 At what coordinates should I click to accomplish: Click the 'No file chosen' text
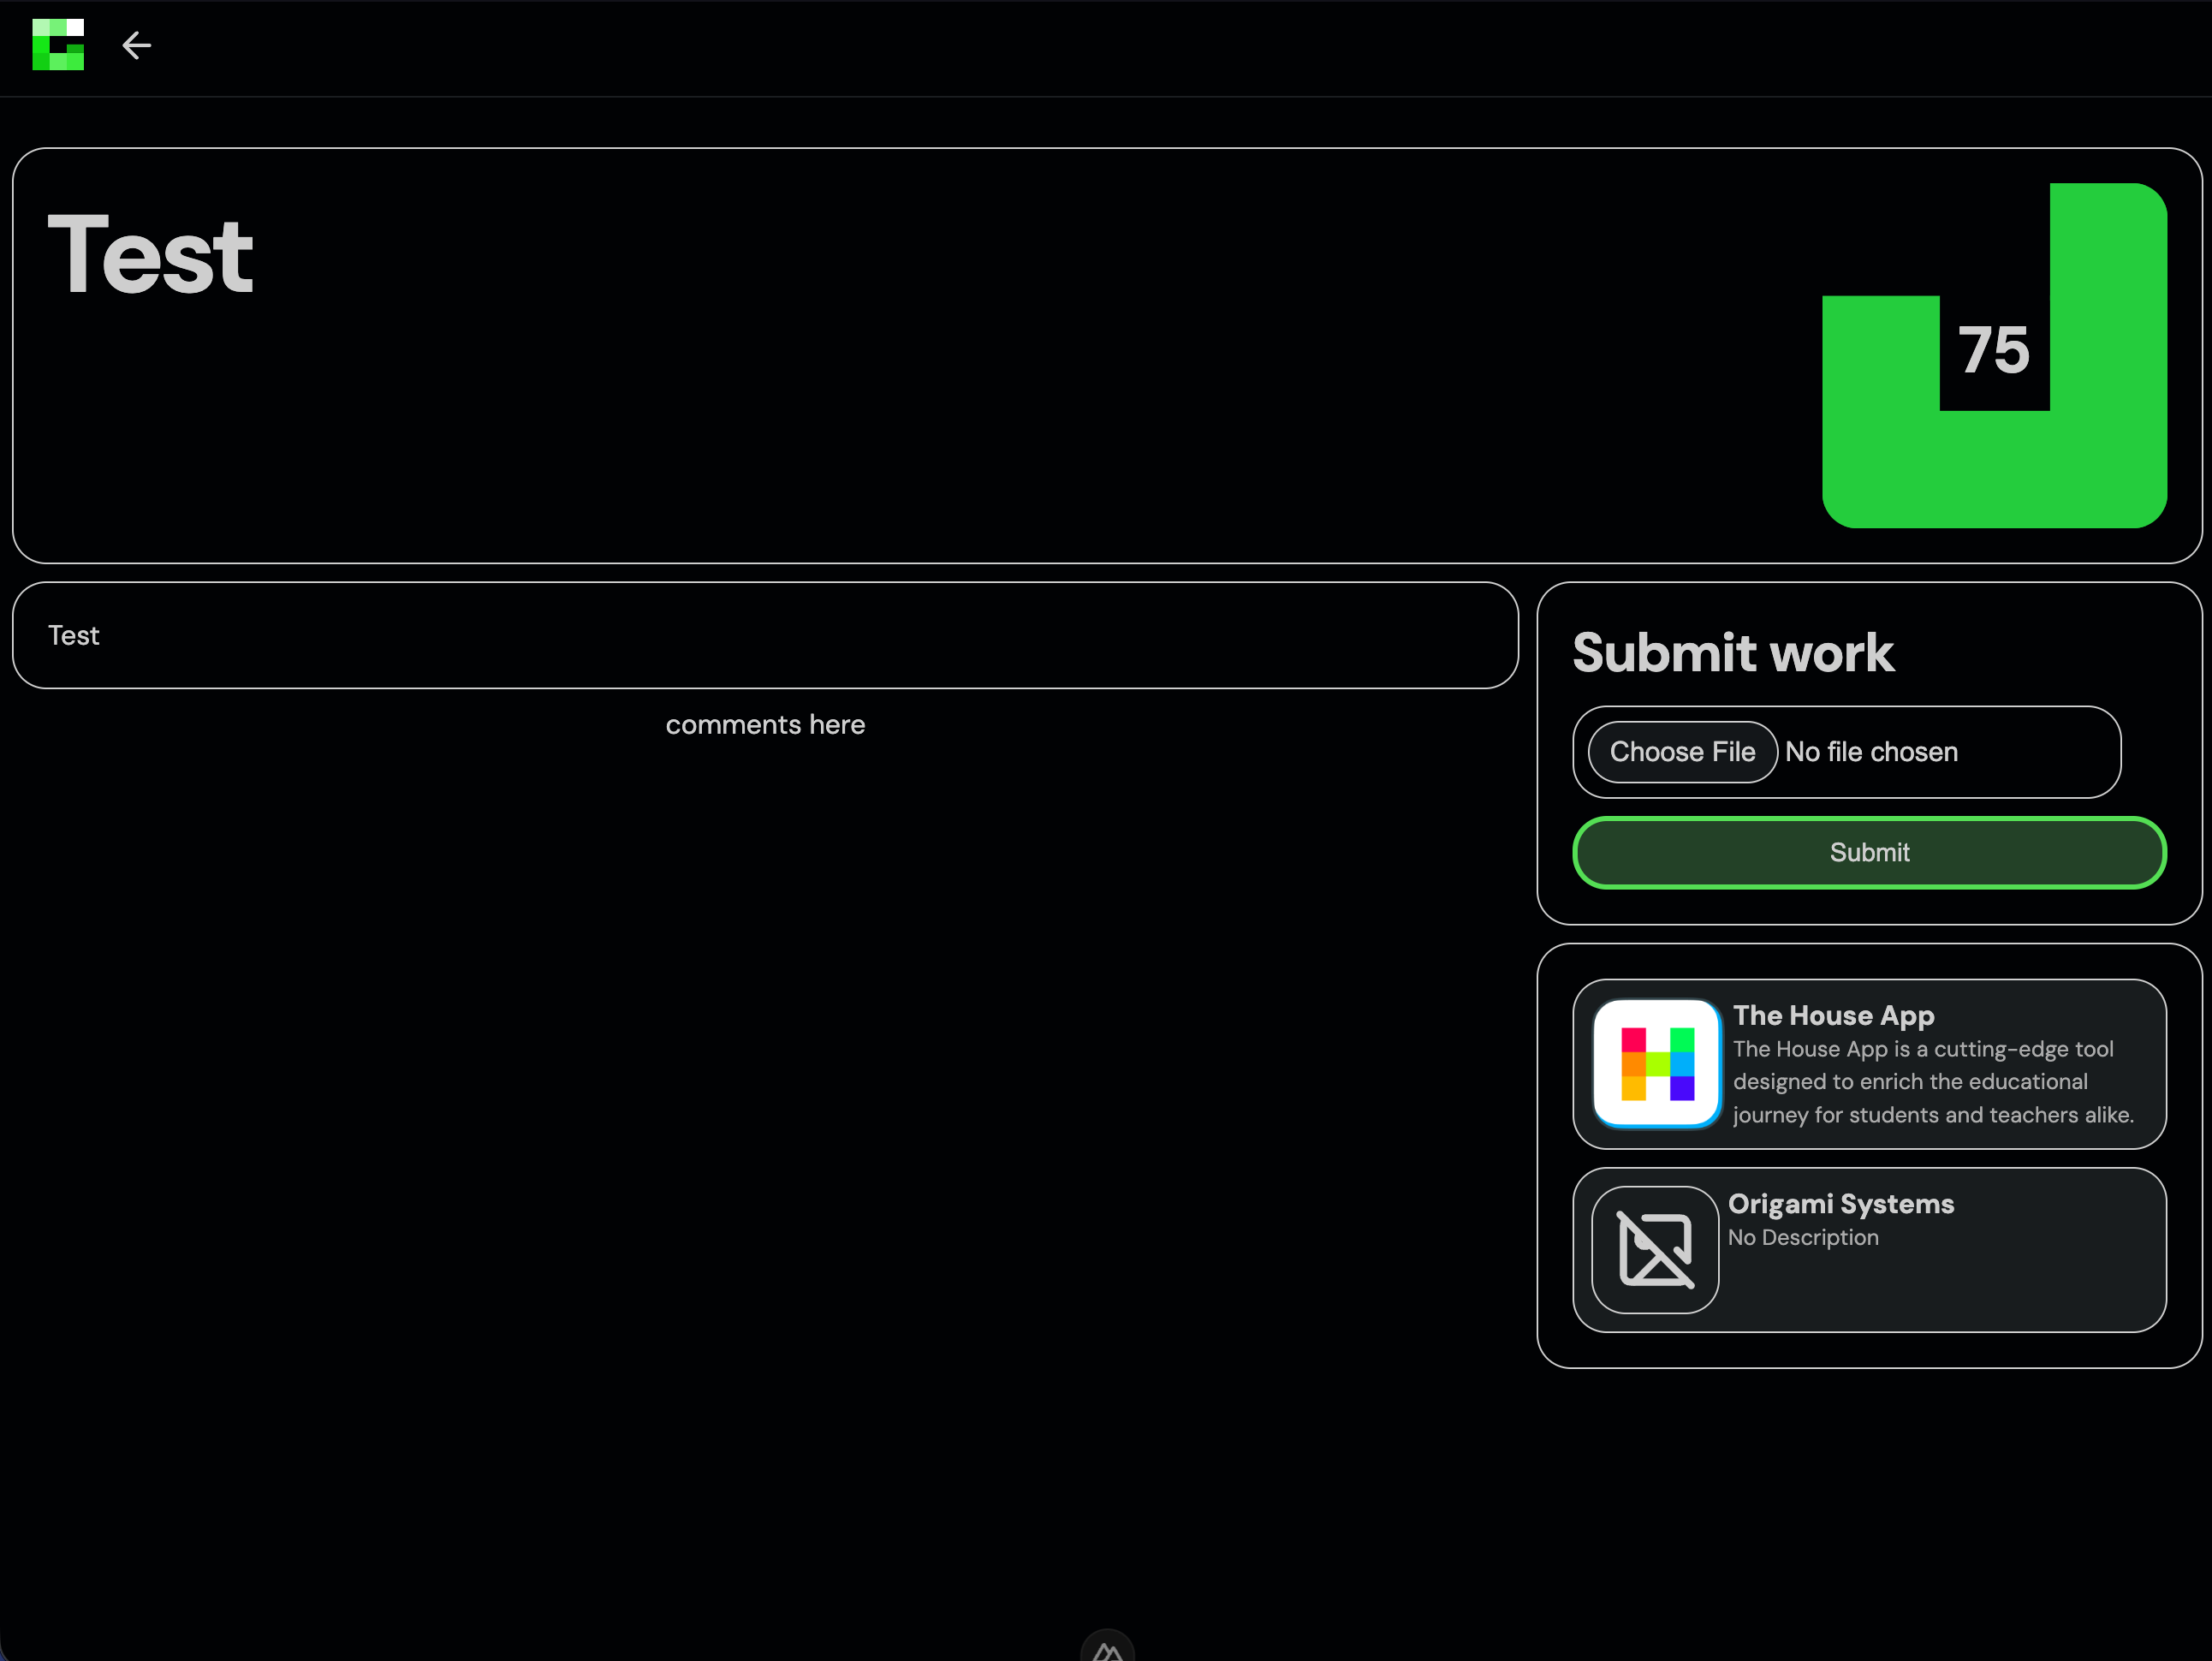click(1871, 752)
